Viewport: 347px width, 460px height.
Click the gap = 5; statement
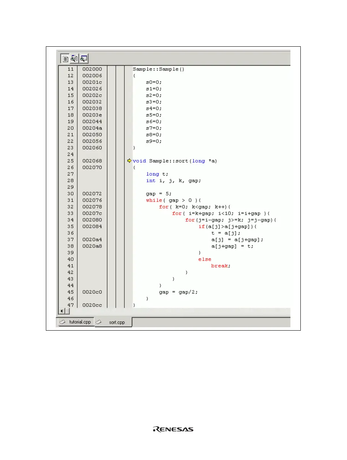tap(159, 194)
